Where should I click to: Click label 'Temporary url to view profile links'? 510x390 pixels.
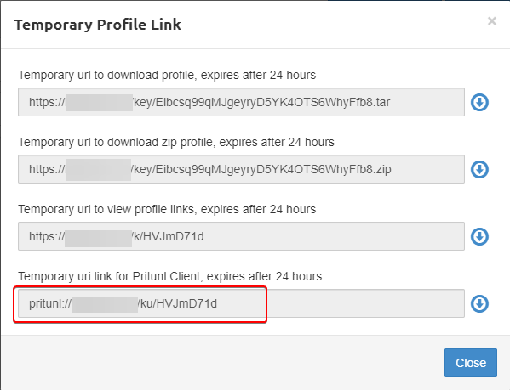(x=106, y=209)
